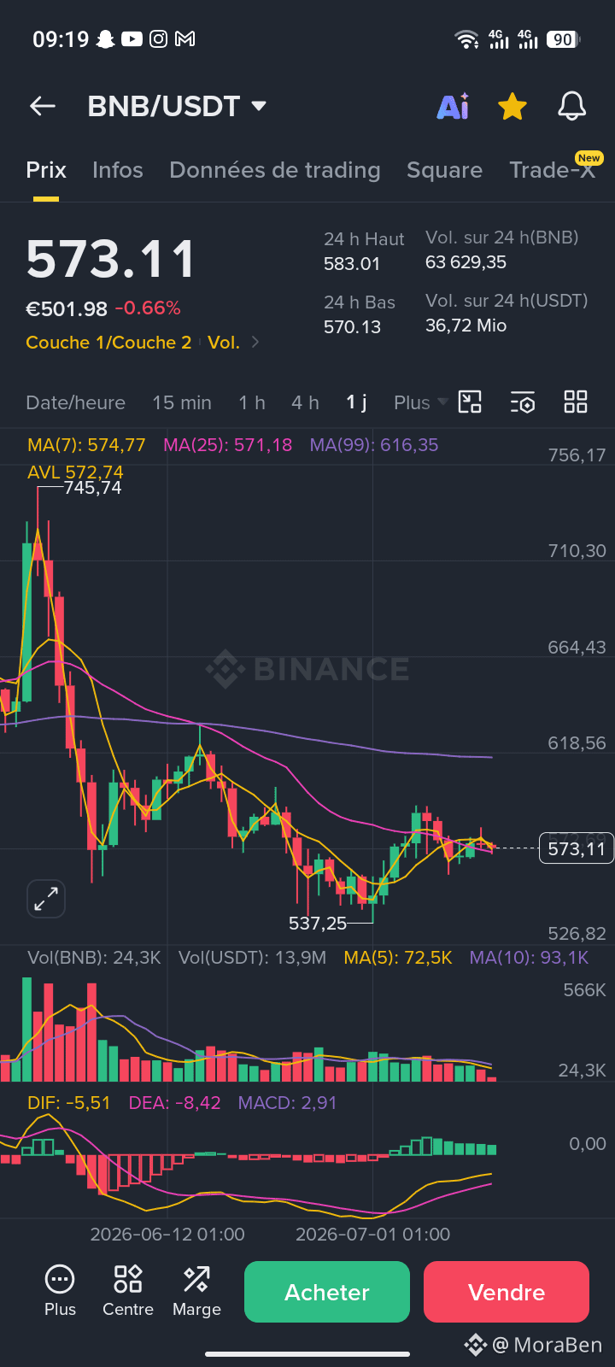Viewport: 615px width, 1367px height.
Task: Expand tags with the chevron after Vol.
Action: click(255, 343)
